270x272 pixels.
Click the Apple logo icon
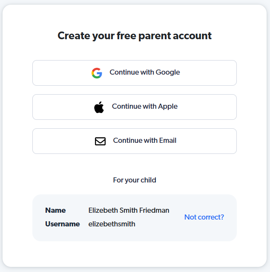point(99,107)
